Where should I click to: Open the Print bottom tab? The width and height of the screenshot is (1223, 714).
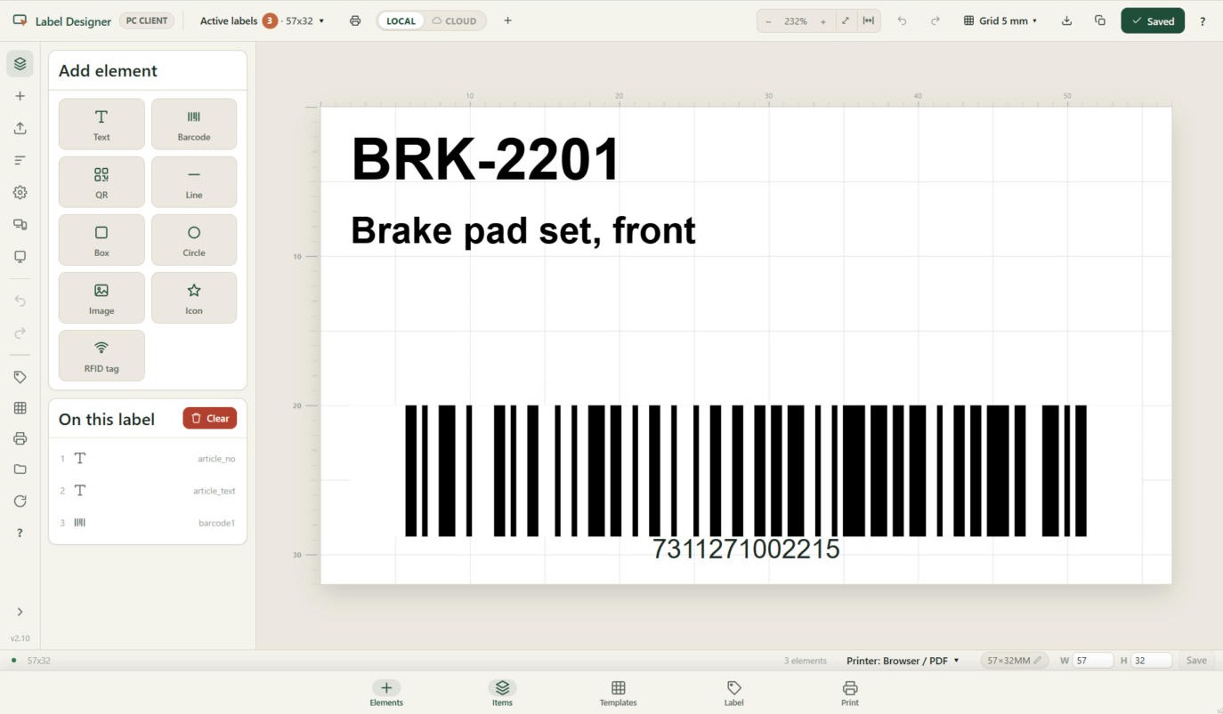850,694
